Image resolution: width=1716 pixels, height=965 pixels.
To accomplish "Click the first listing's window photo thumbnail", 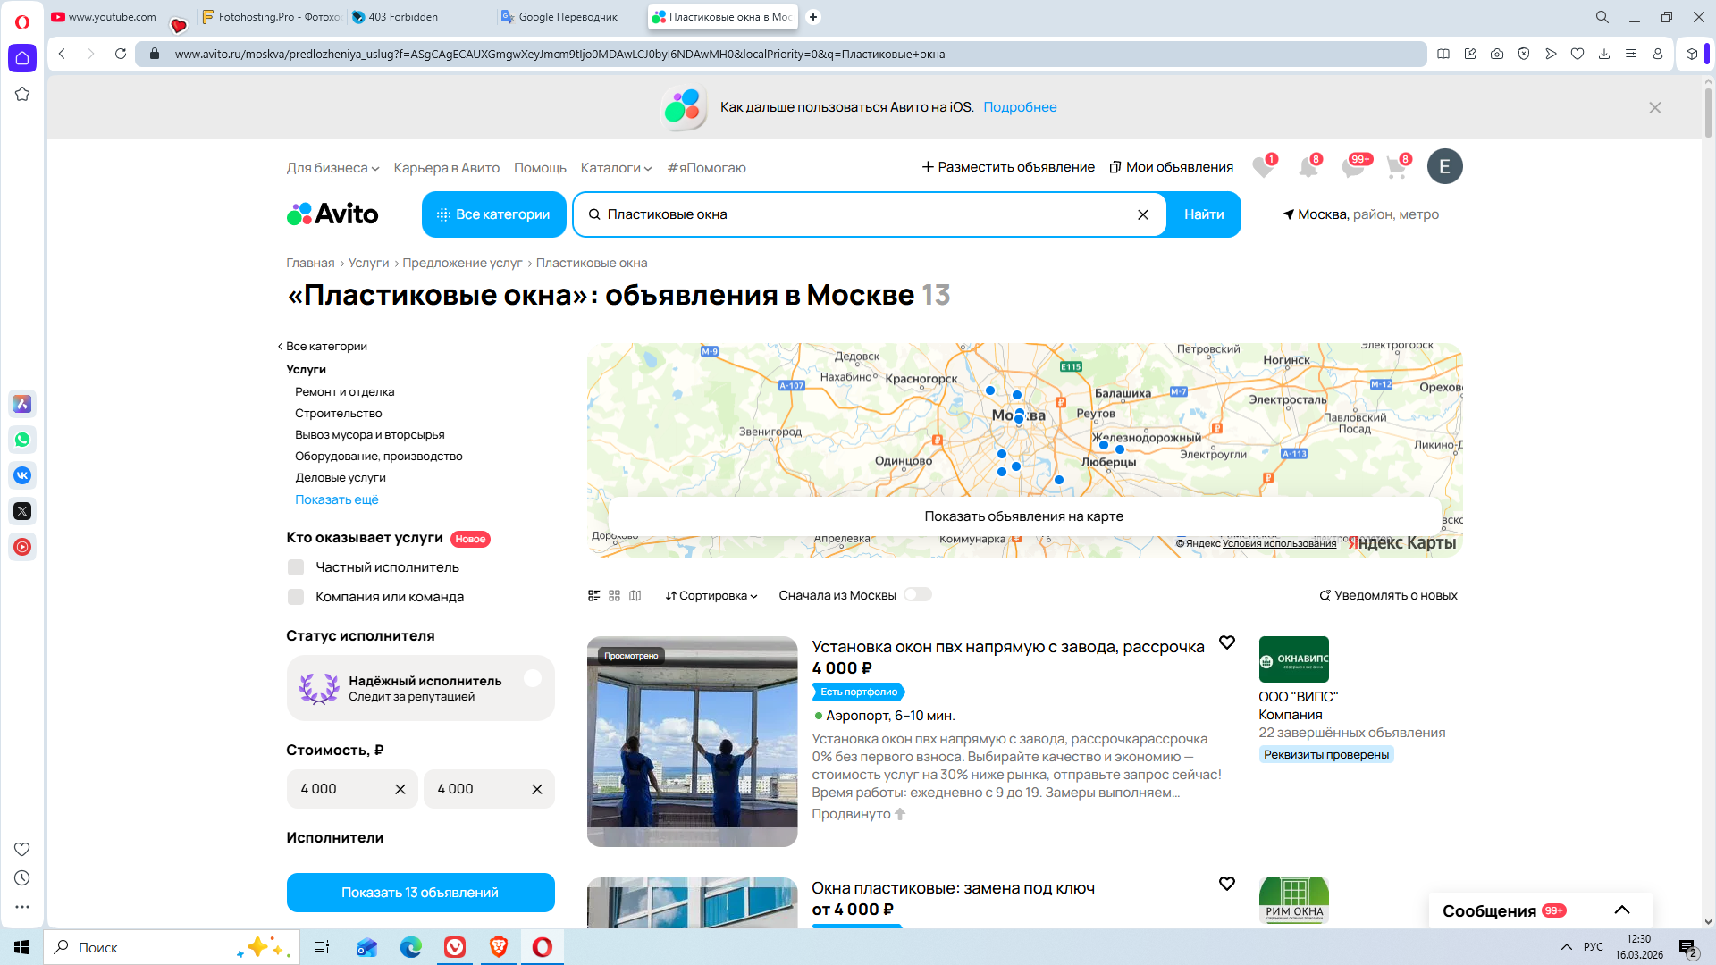I will click(x=692, y=742).
